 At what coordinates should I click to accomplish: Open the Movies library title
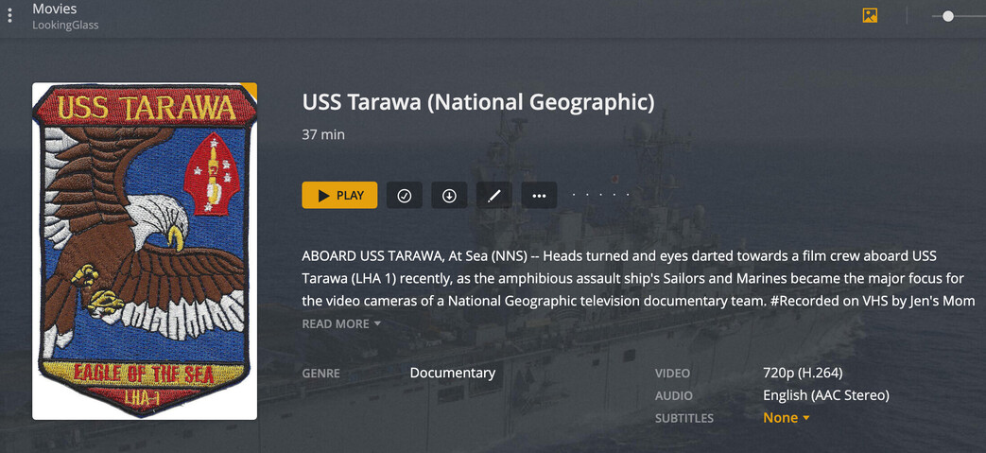[55, 9]
